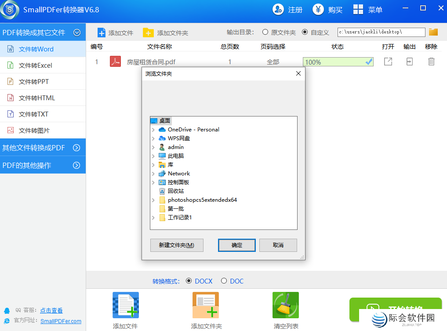The image size is (447, 331).
Task: Click the trash icon to remove file
Action: (x=431, y=62)
